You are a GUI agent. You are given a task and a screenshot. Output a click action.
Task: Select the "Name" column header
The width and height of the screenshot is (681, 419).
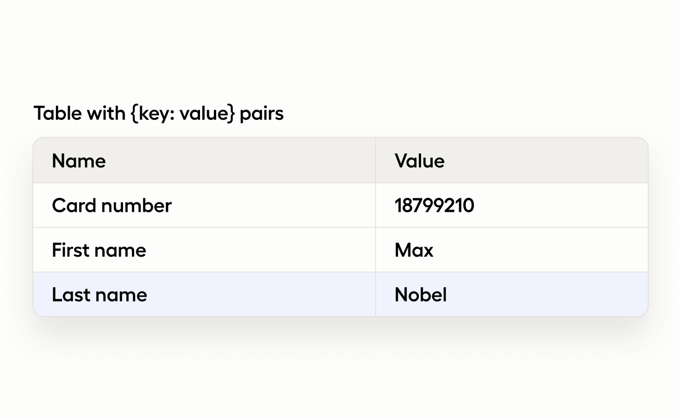(x=79, y=161)
